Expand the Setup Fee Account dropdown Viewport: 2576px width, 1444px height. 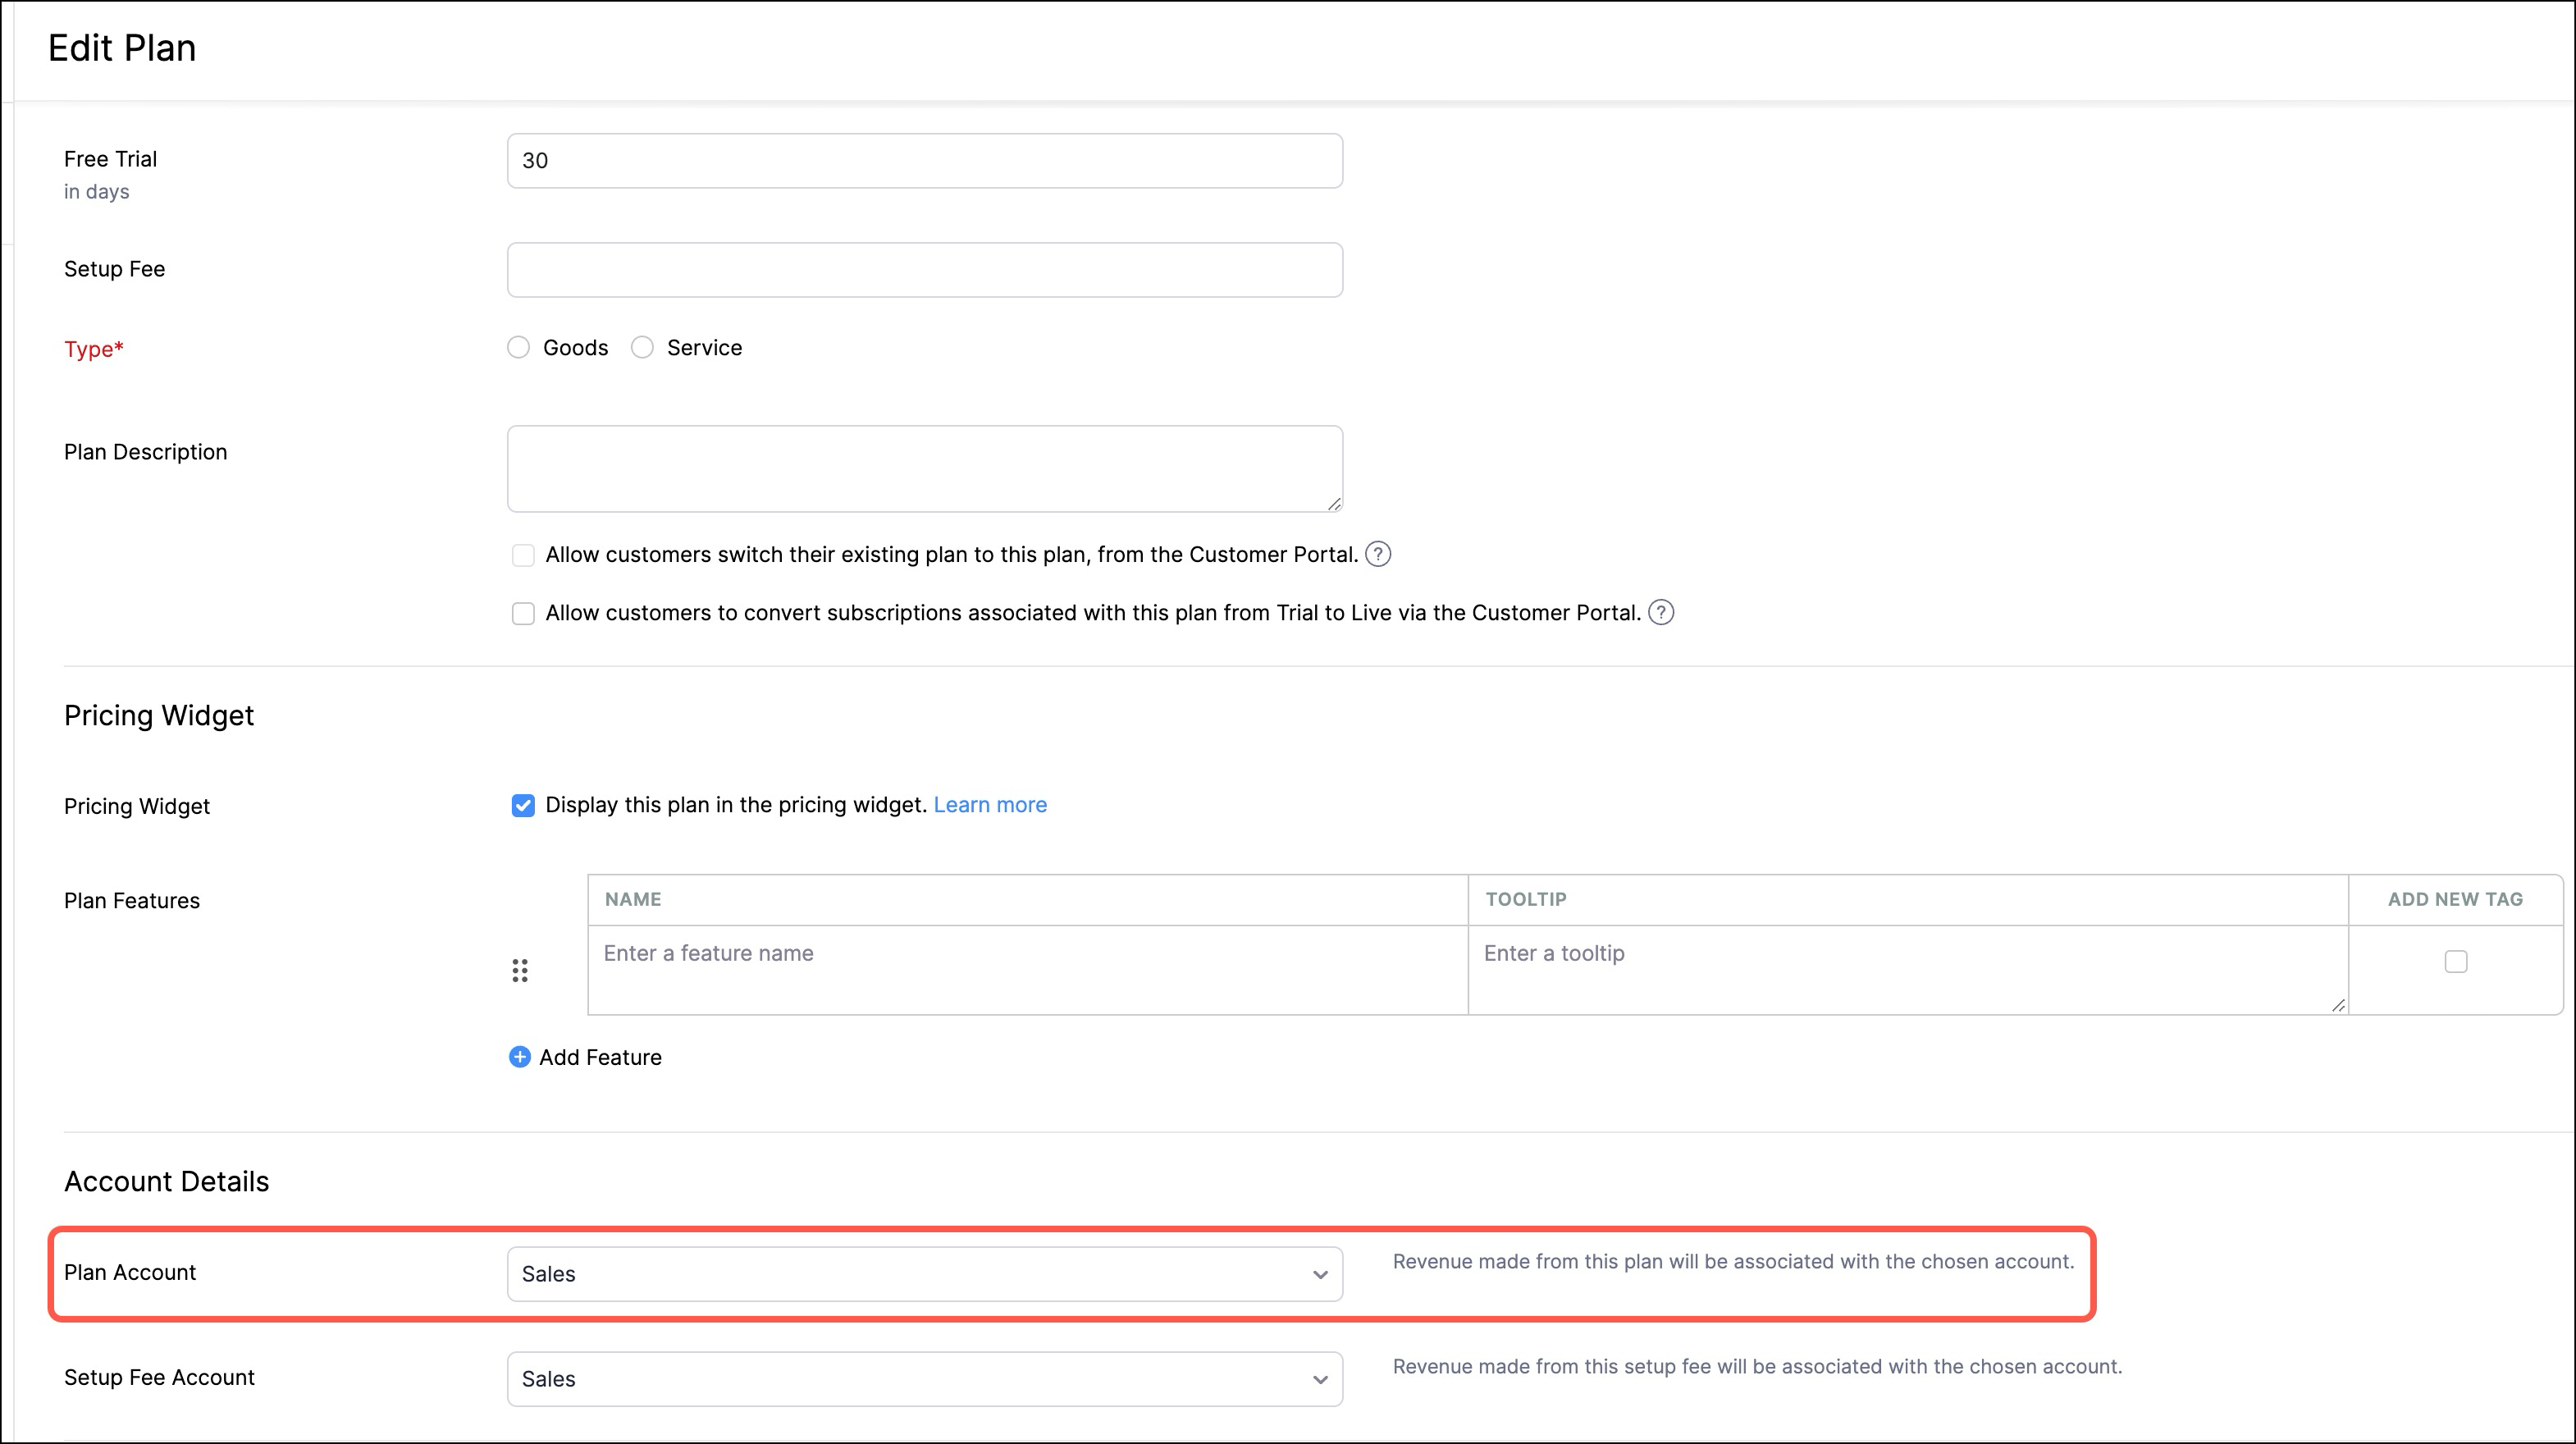click(924, 1378)
